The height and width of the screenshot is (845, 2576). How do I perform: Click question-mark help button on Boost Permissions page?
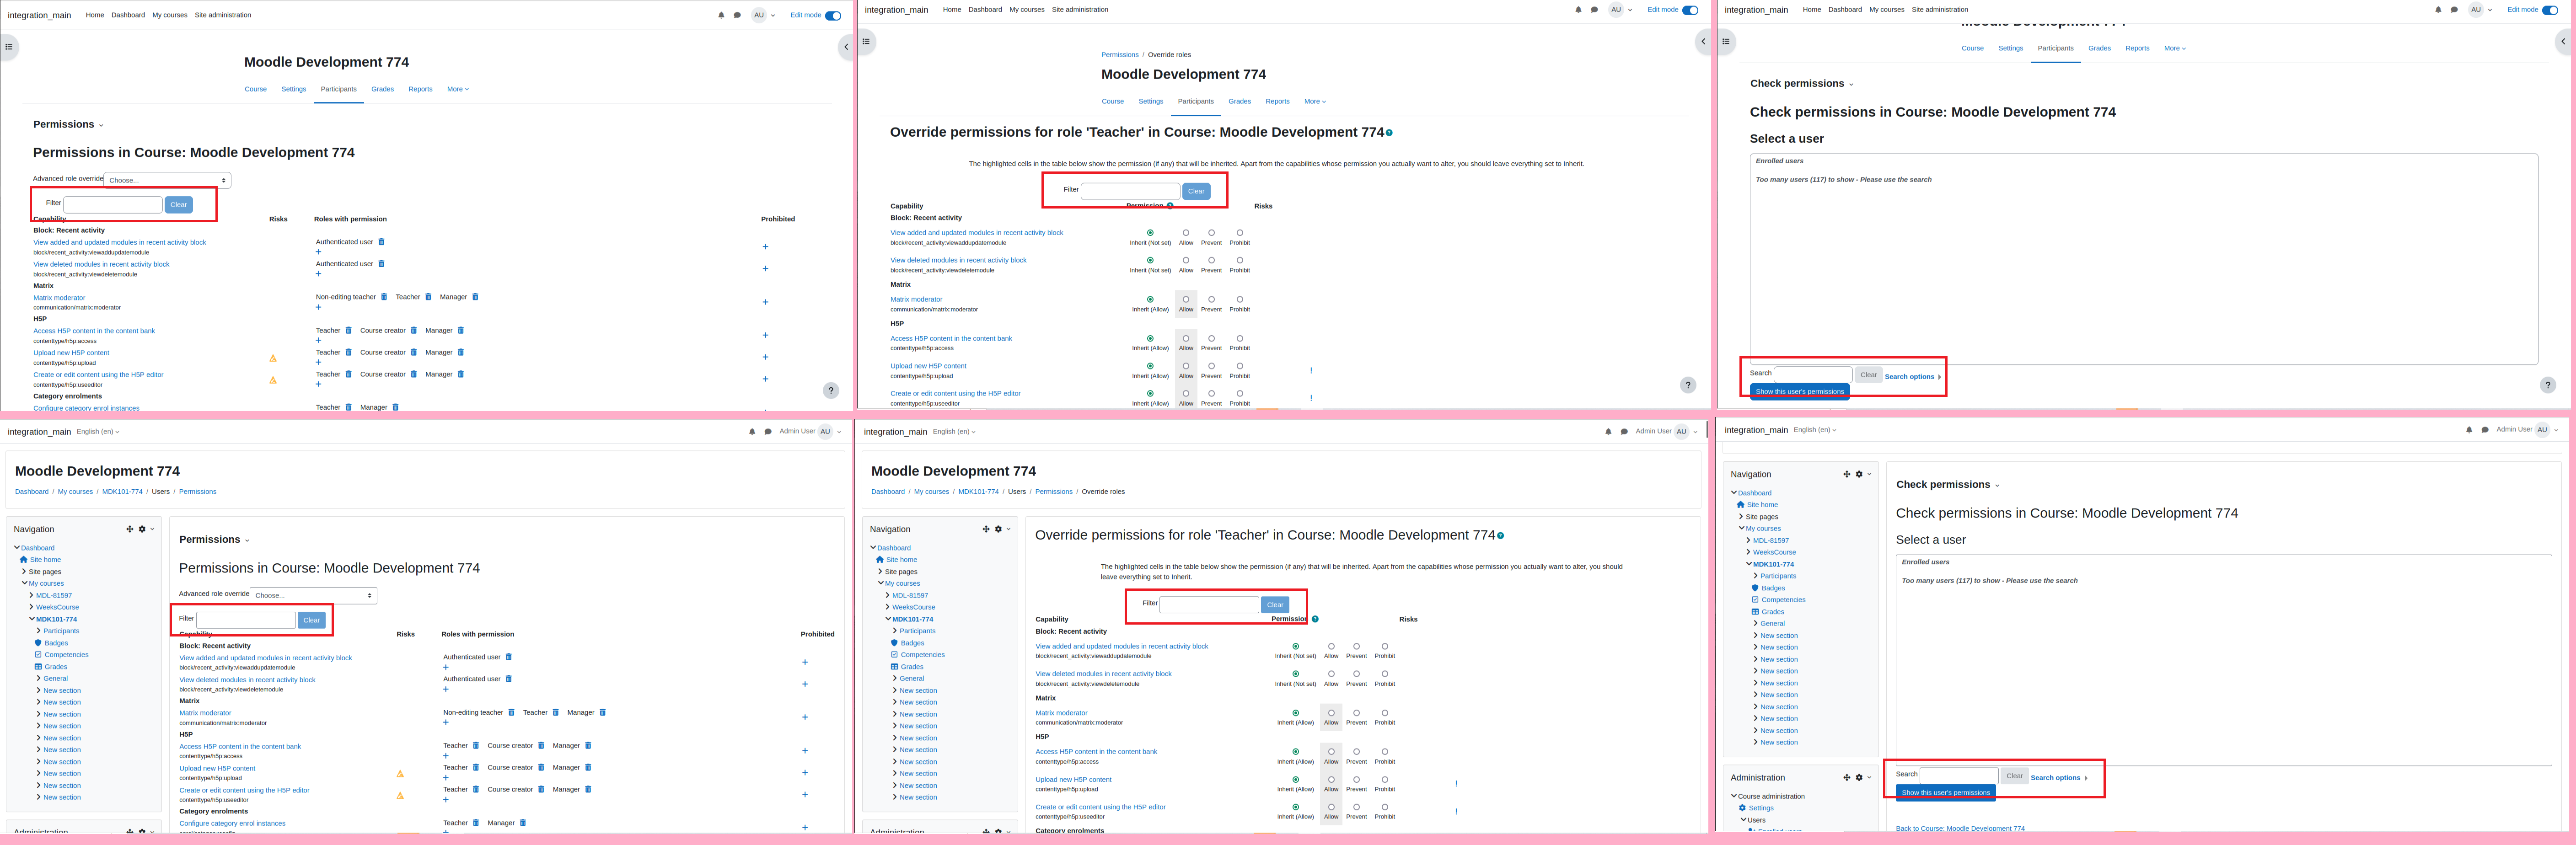tap(831, 390)
